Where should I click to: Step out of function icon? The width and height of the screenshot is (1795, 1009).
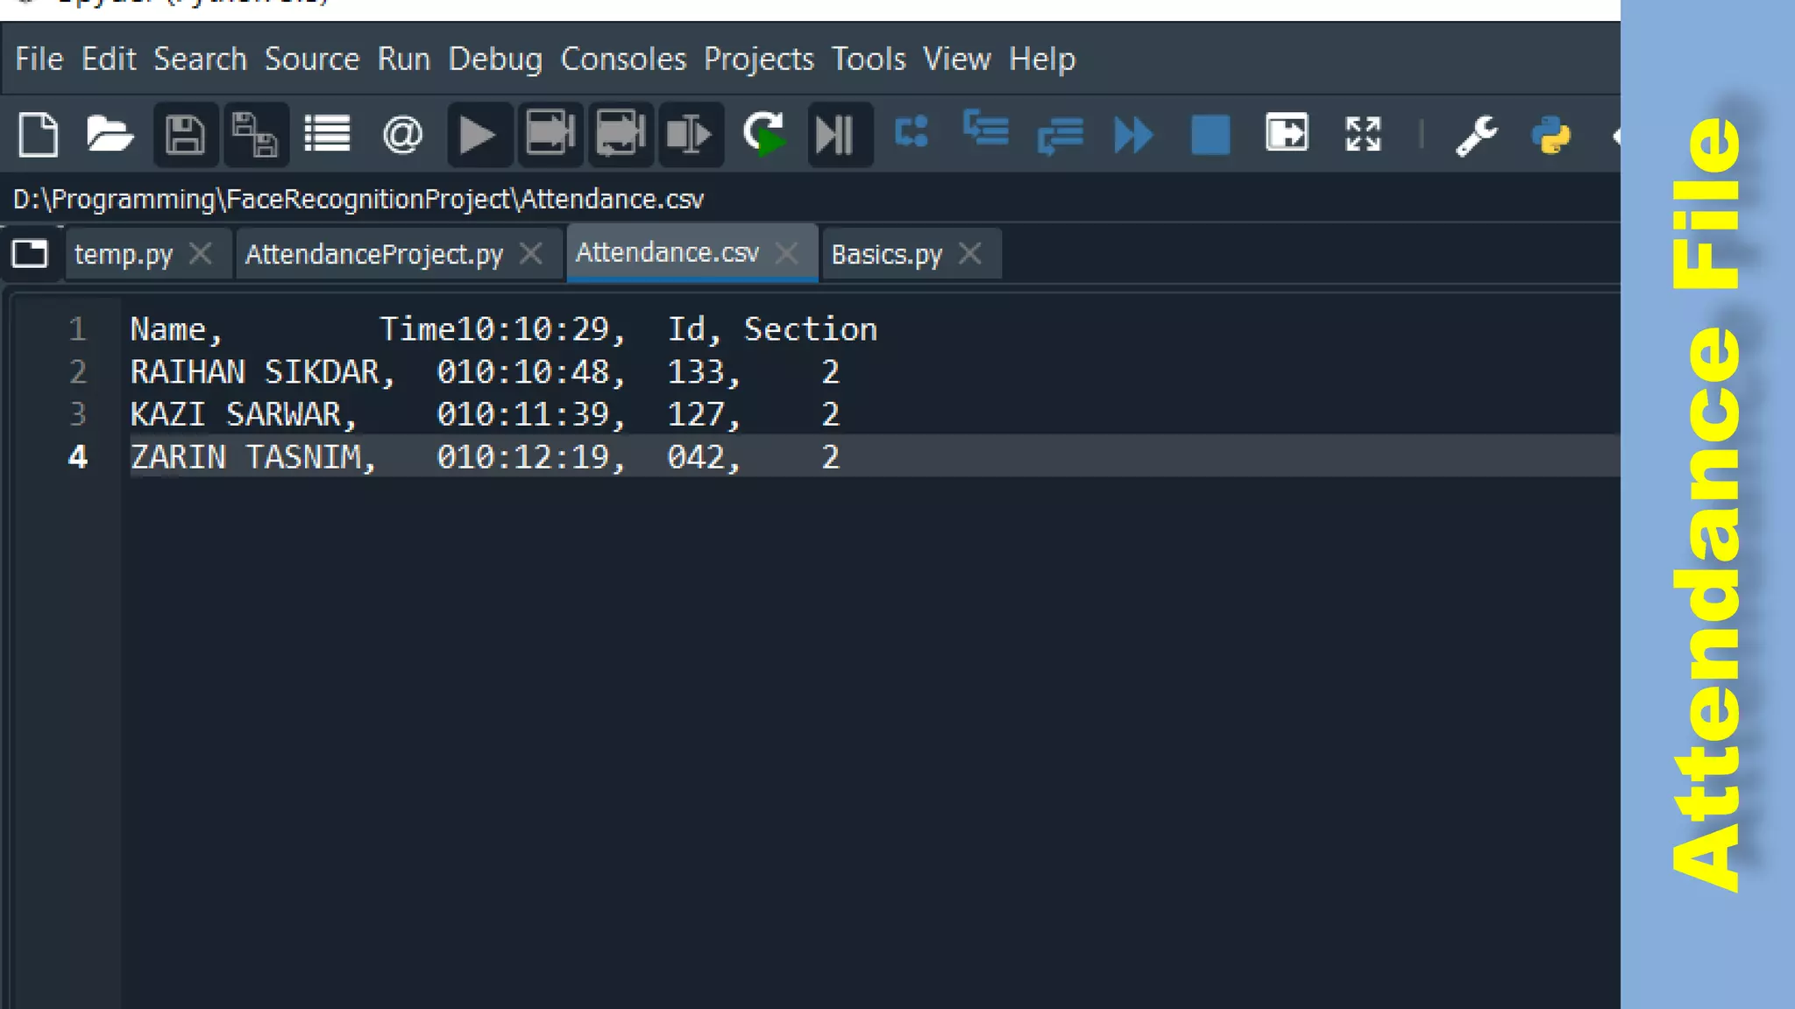tap(1060, 137)
